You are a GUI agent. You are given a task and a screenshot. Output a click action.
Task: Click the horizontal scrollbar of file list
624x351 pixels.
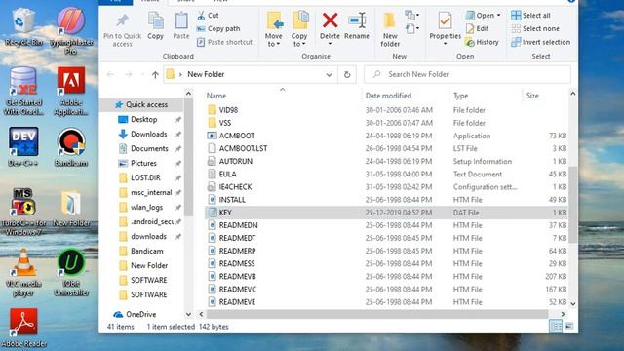coord(377,314)
